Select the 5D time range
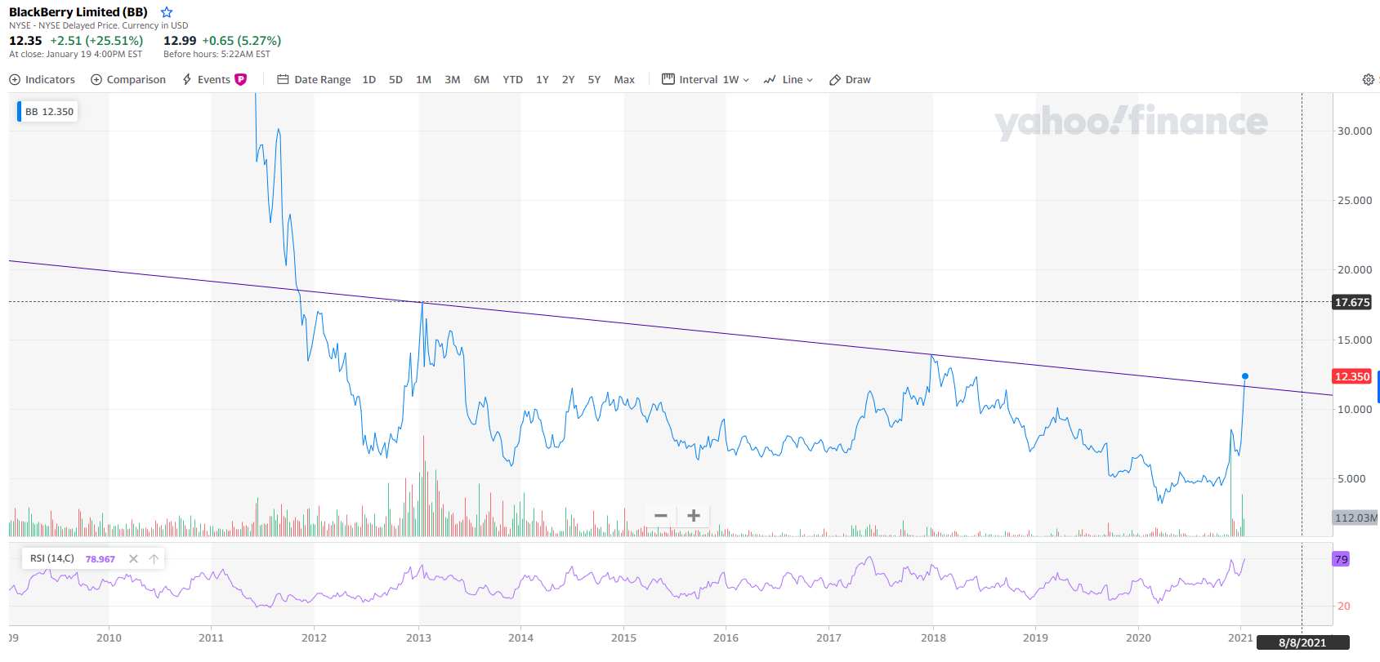The image size is (1380, 662). (x=396, y=79)
